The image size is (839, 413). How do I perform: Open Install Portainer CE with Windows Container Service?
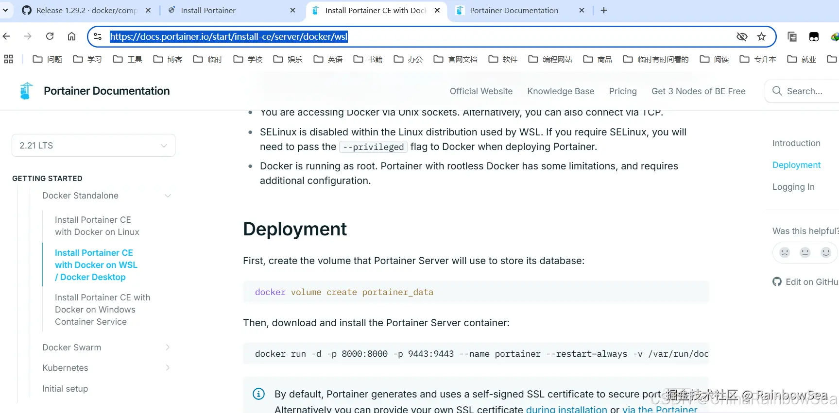pyautogui.click(x=103, y=310)
